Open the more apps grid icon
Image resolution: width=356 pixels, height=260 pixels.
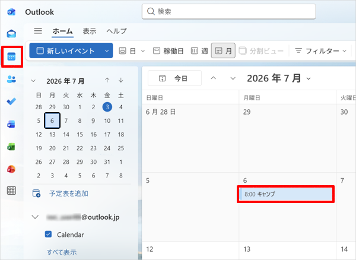click(x=11, y=191)
